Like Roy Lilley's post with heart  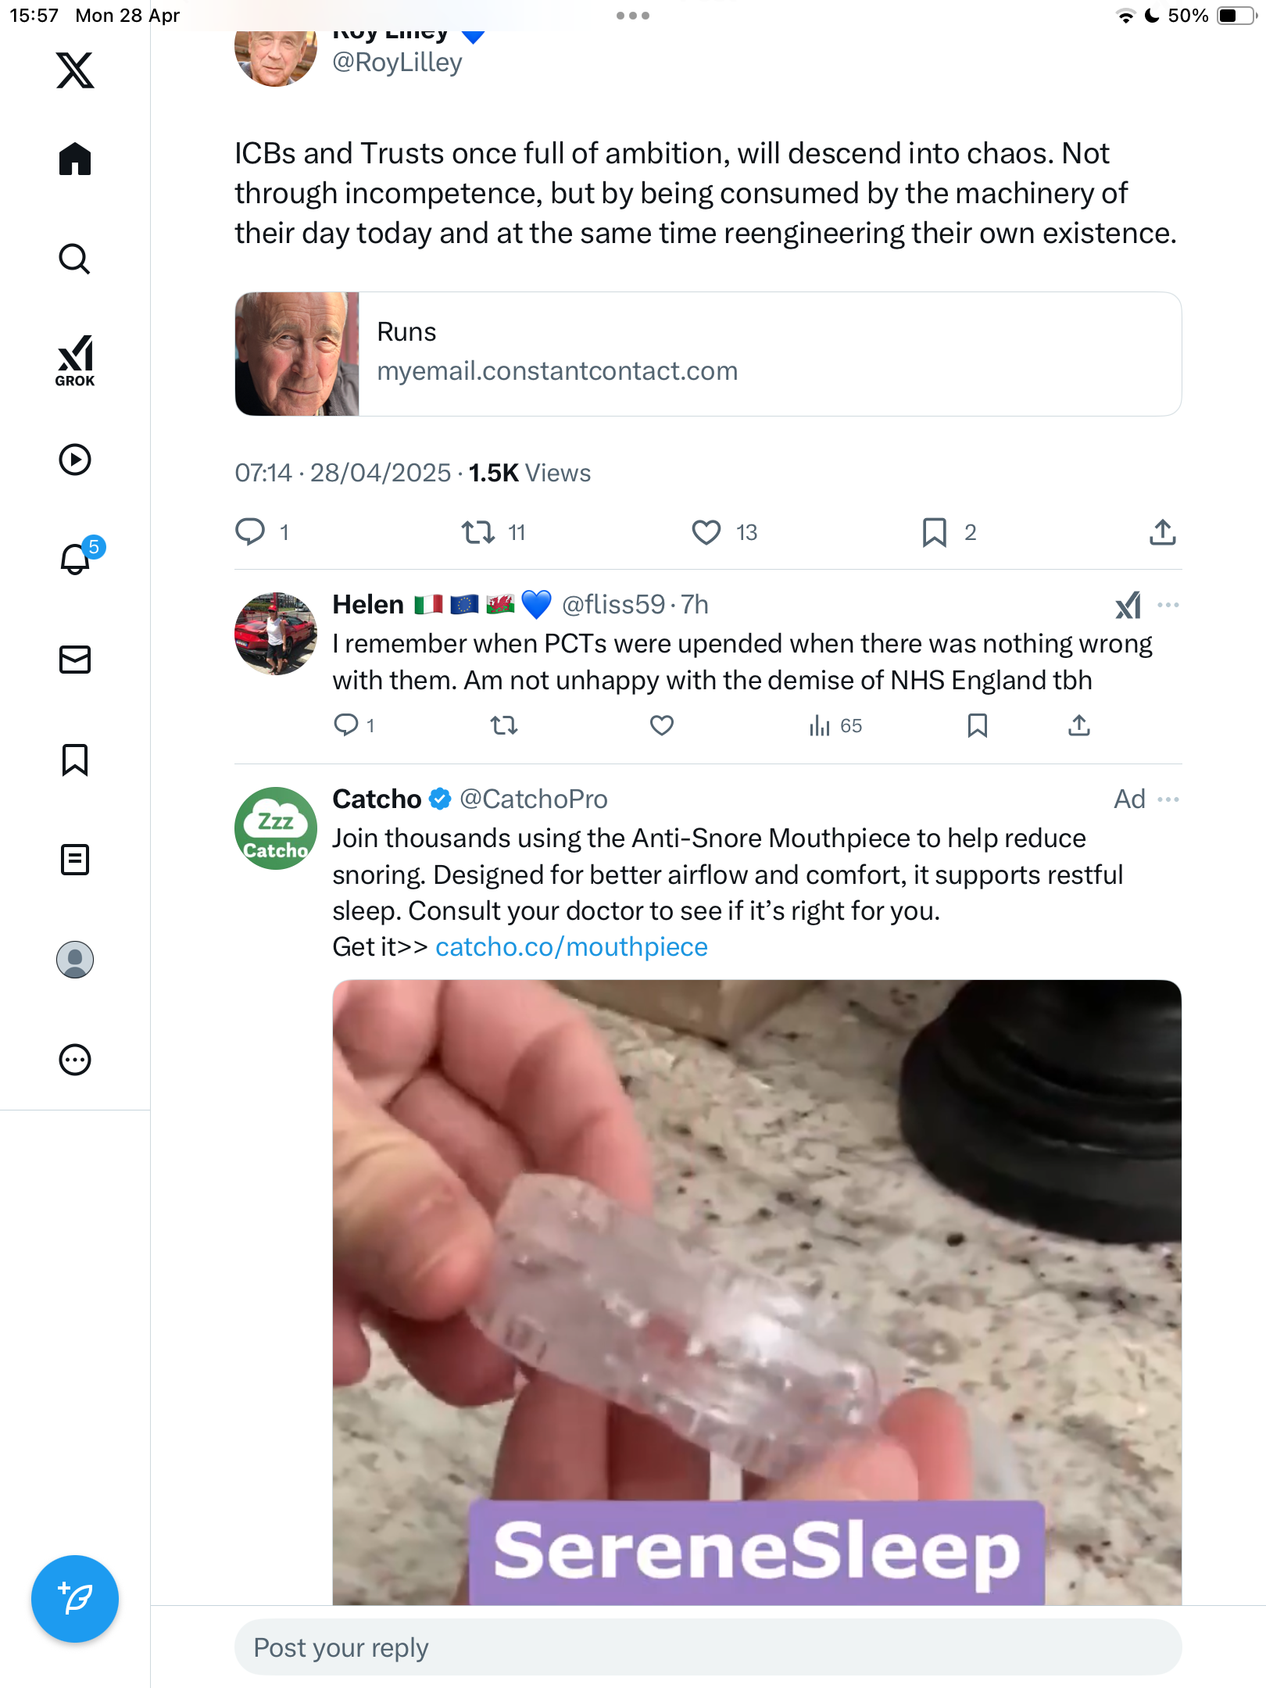[706, 532]
